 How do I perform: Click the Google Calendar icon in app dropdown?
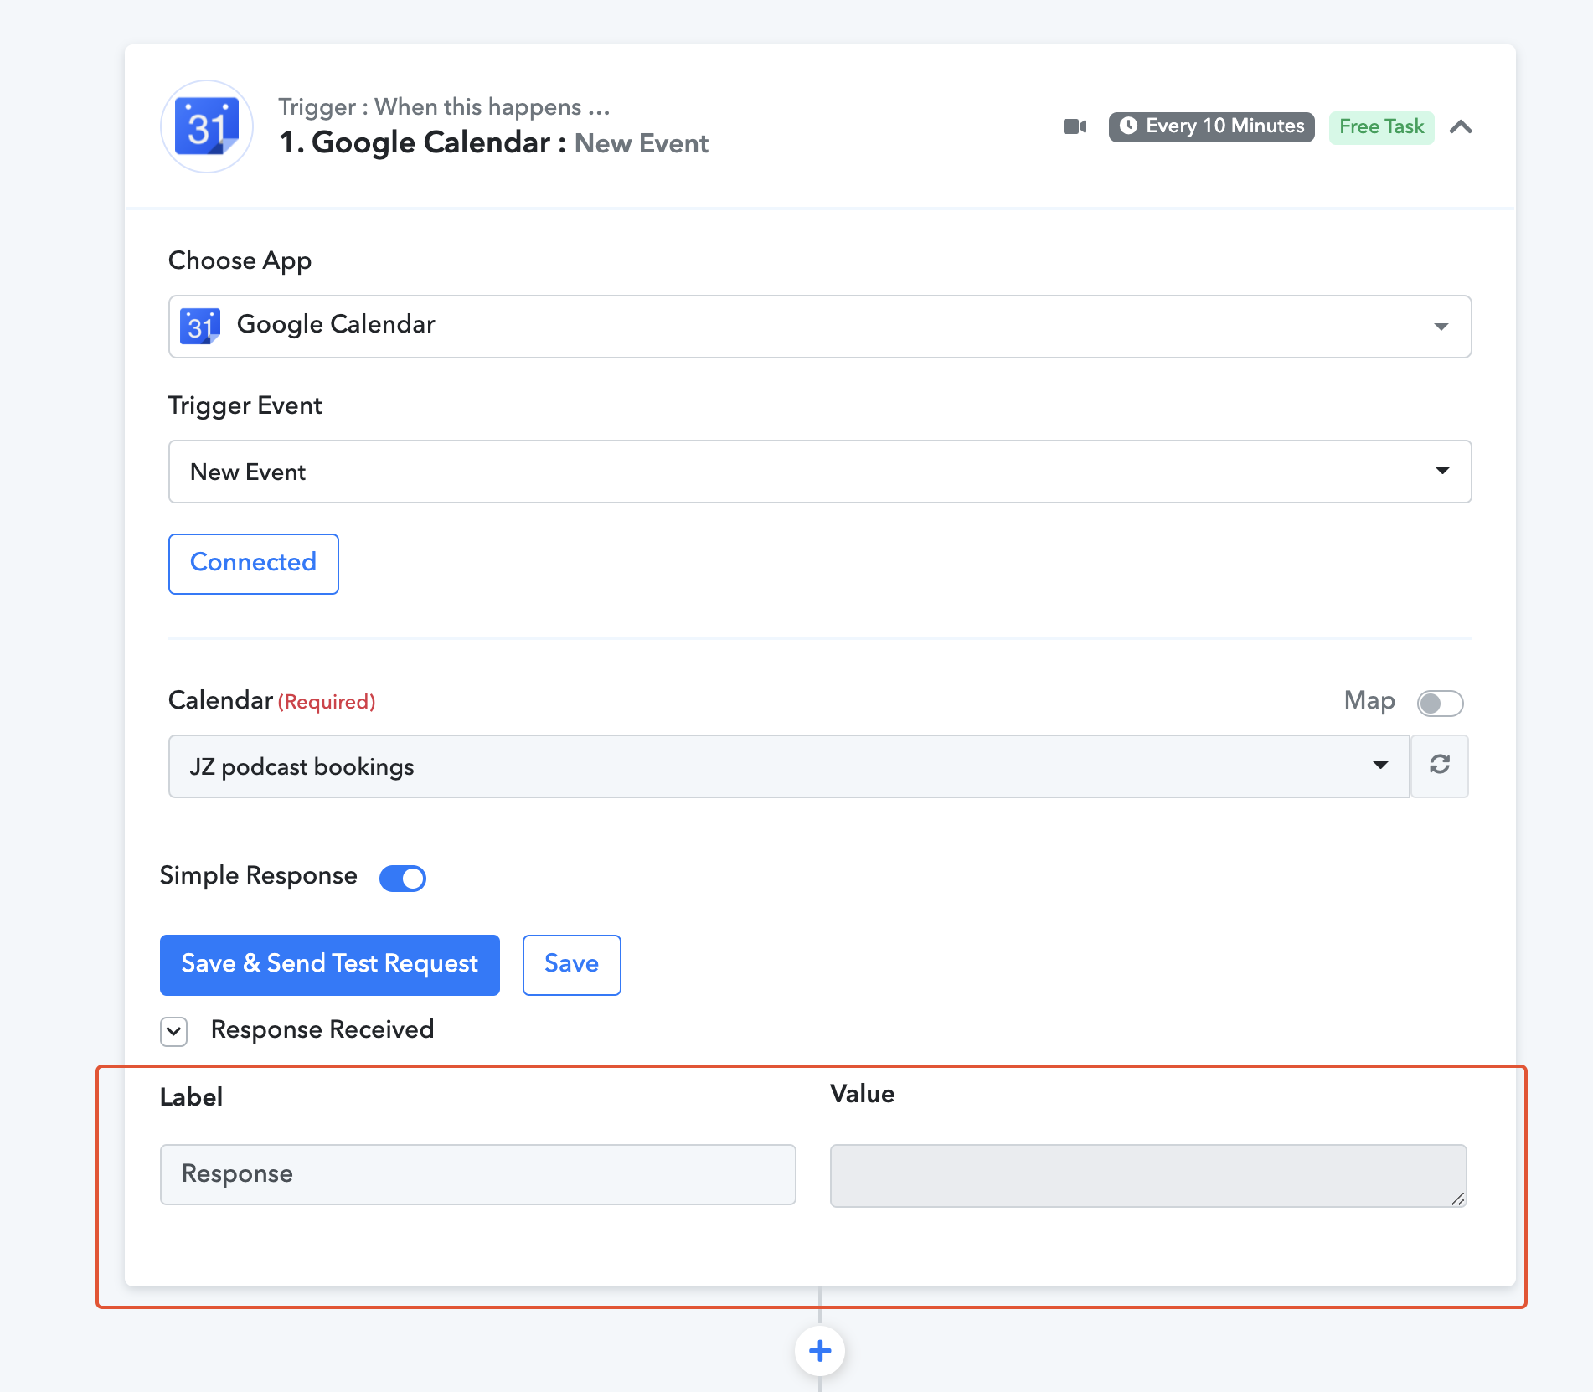[x=200, y=326]
